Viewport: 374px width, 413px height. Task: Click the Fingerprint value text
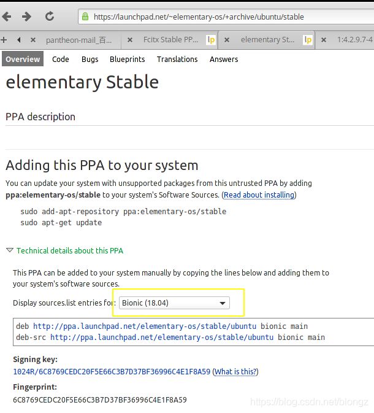pos(100,400)
